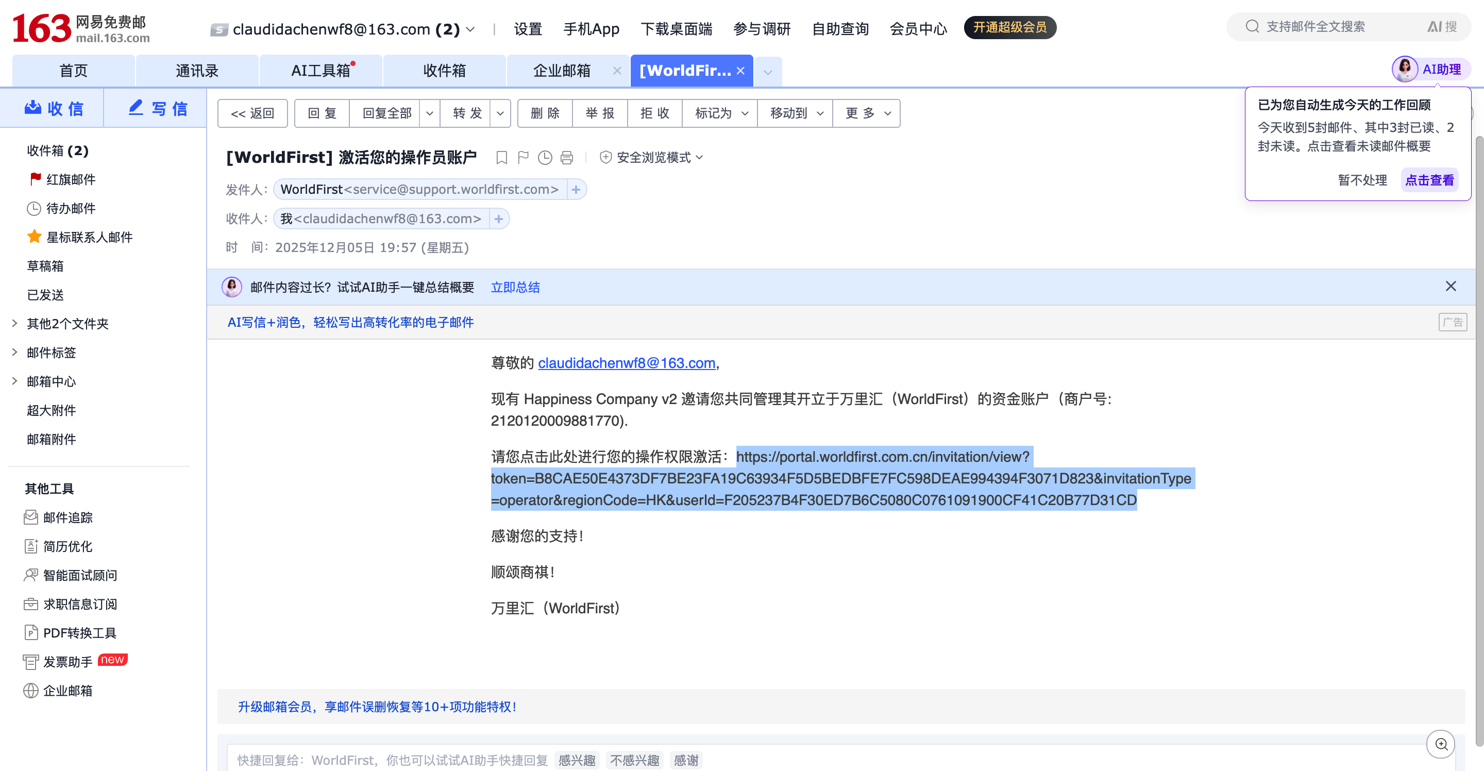Open 发票助手 invoice tool
Viewport: 1484px width, 771px height.
tap(58, 662)
